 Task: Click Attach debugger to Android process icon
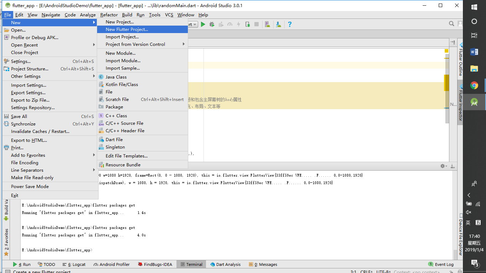[x=248, y=24]
